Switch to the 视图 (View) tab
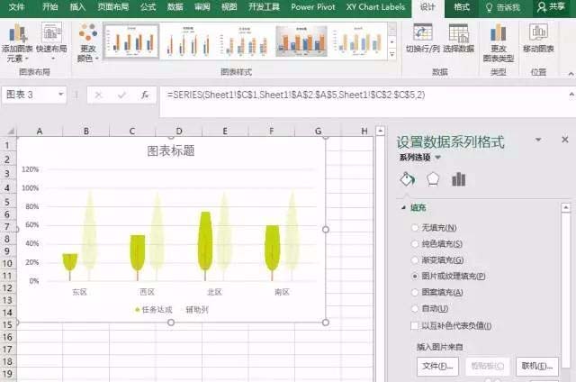 tap(229, 7)
